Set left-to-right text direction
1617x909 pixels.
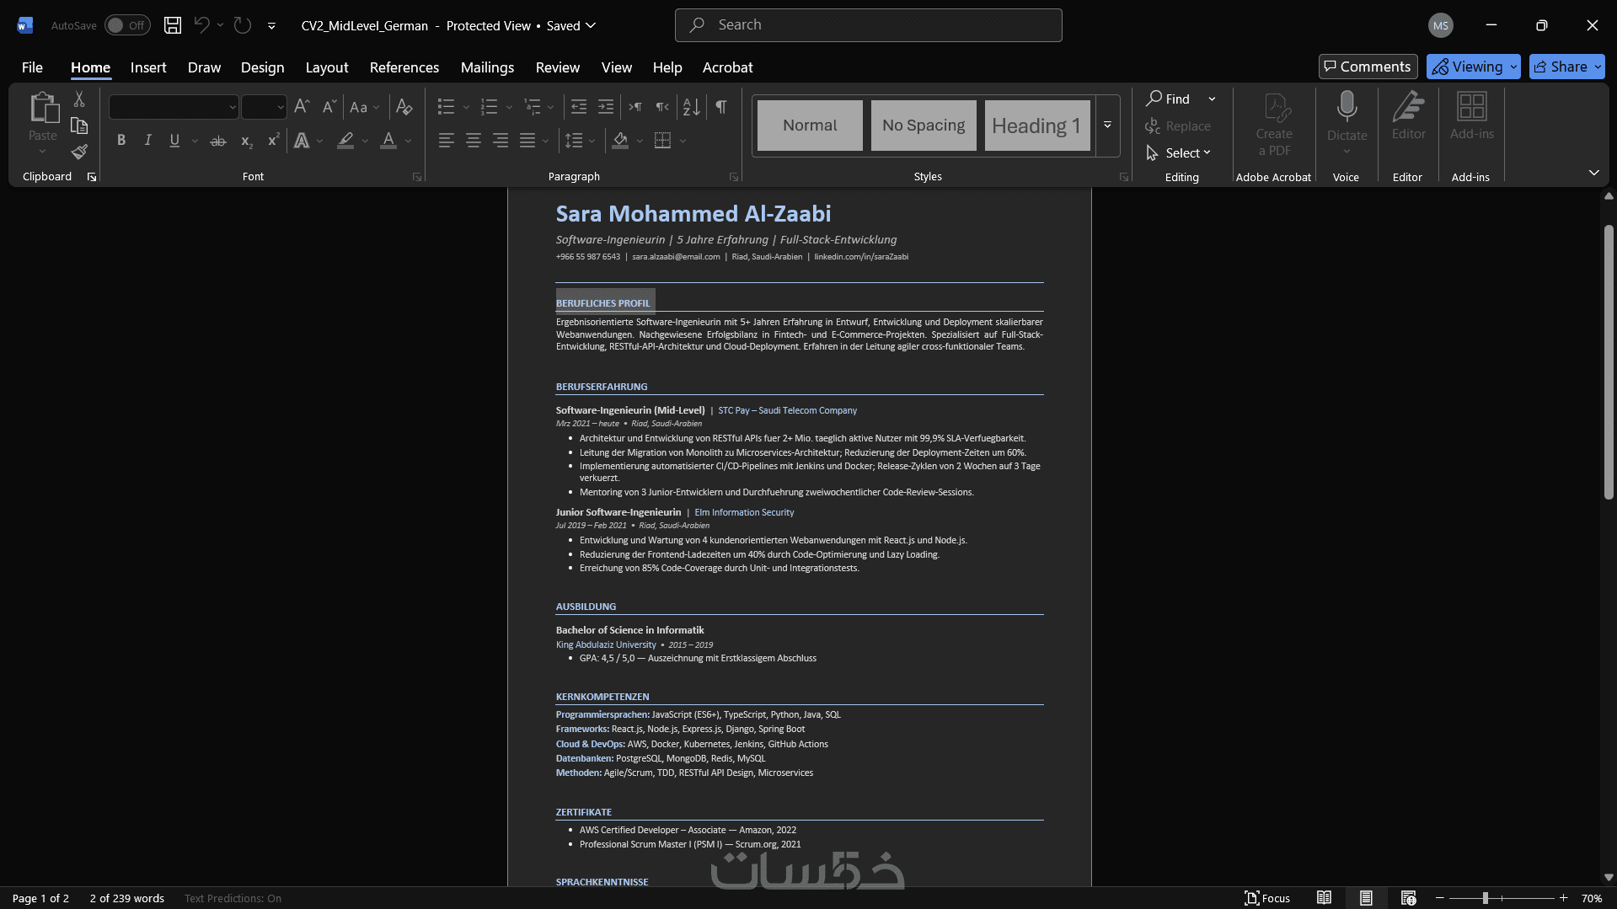click(635, 107)
